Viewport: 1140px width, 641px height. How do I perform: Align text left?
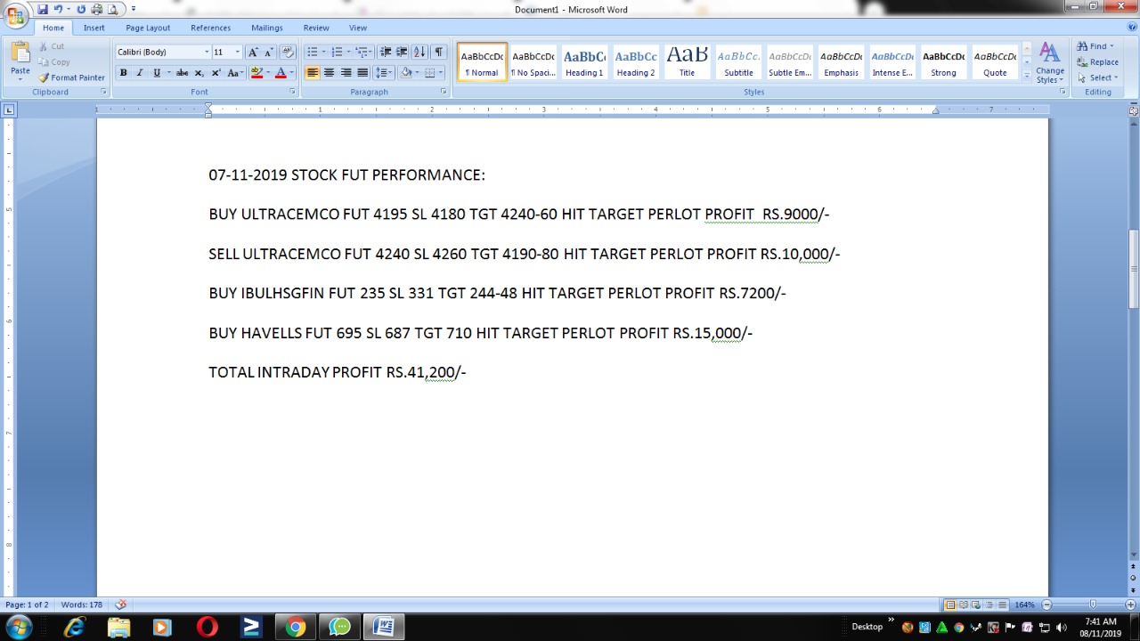[312, 73]
